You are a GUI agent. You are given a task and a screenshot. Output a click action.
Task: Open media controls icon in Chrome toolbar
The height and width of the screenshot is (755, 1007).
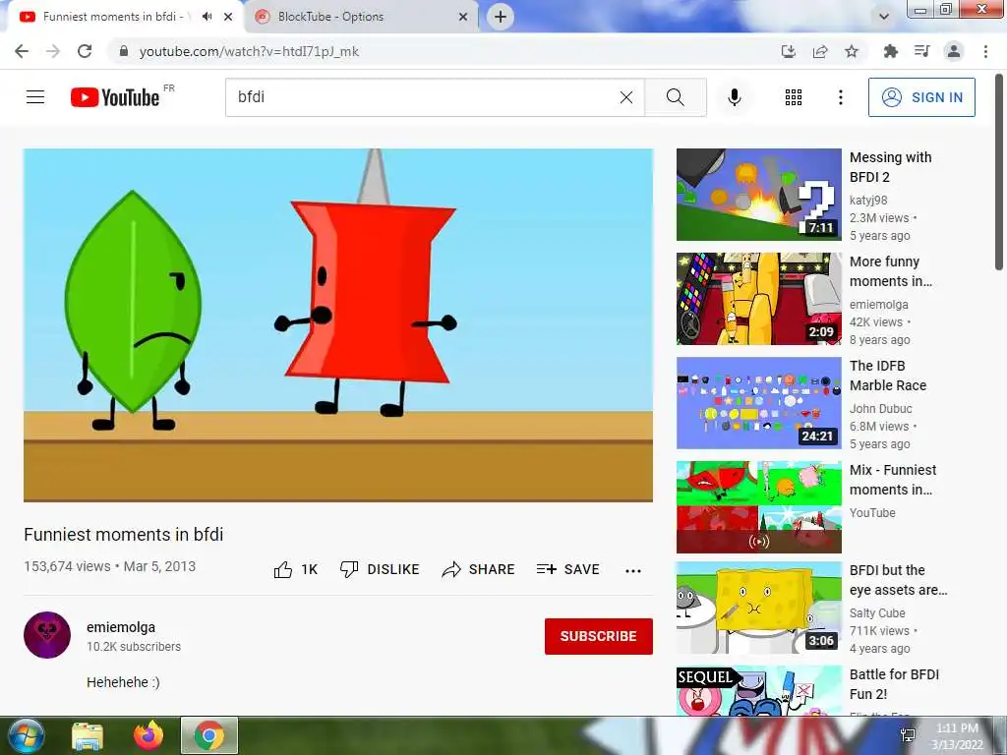[921, 51]
